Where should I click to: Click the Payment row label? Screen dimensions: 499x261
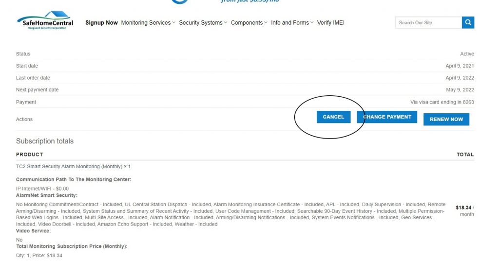coord(26,102)
